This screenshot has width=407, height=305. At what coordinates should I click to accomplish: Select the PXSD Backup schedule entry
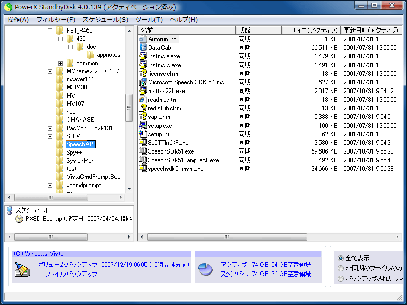[79, 219]
